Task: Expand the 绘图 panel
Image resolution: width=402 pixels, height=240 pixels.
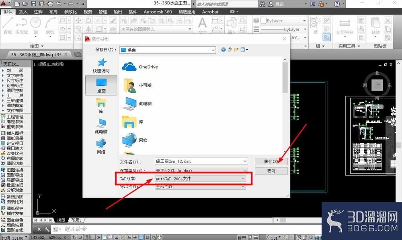Action: [x=37, y=46]
